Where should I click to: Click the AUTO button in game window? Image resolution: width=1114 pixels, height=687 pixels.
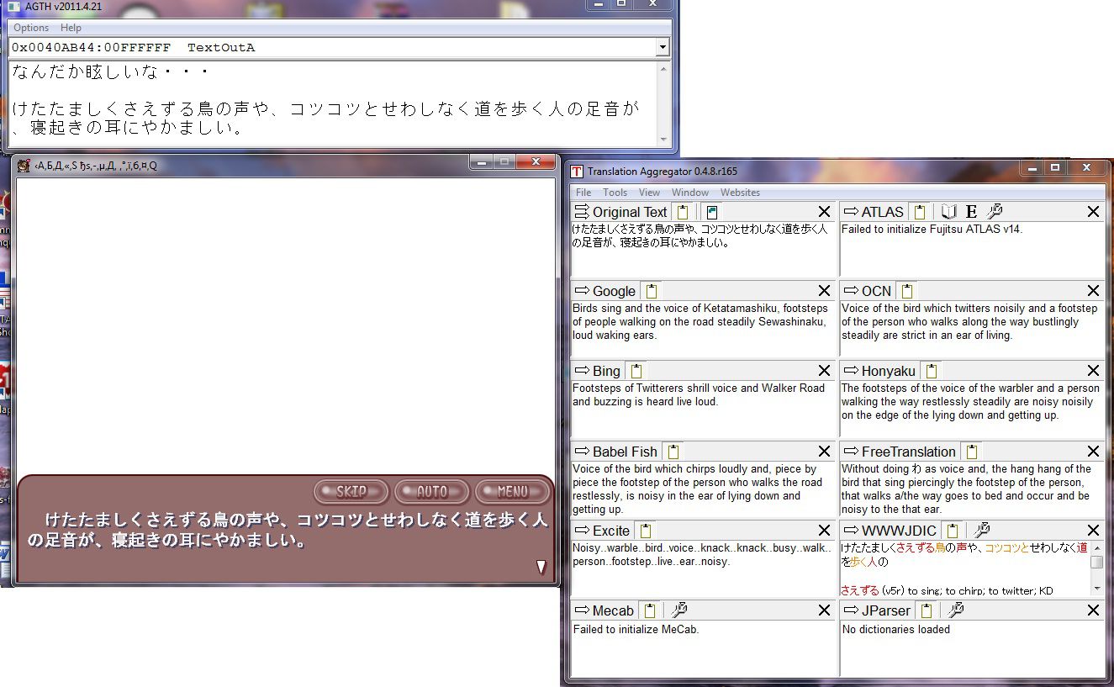[432, 491]
